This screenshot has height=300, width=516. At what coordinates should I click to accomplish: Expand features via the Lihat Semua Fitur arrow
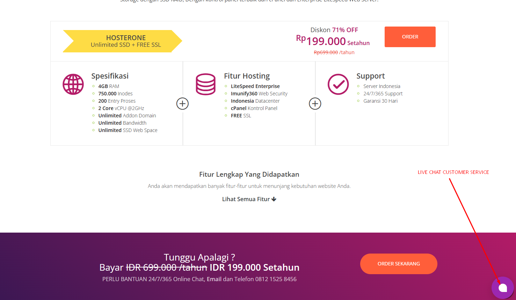[274, 199]
